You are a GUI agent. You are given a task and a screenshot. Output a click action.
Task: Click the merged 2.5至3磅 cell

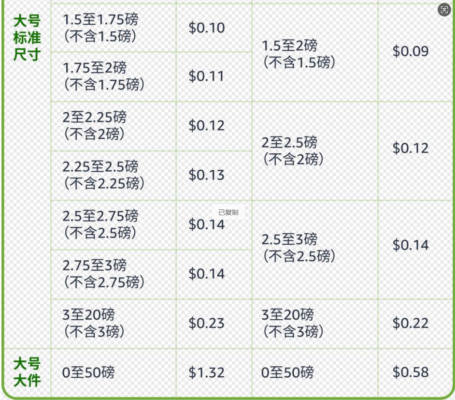pyautogui.click(x=315, y=250)
